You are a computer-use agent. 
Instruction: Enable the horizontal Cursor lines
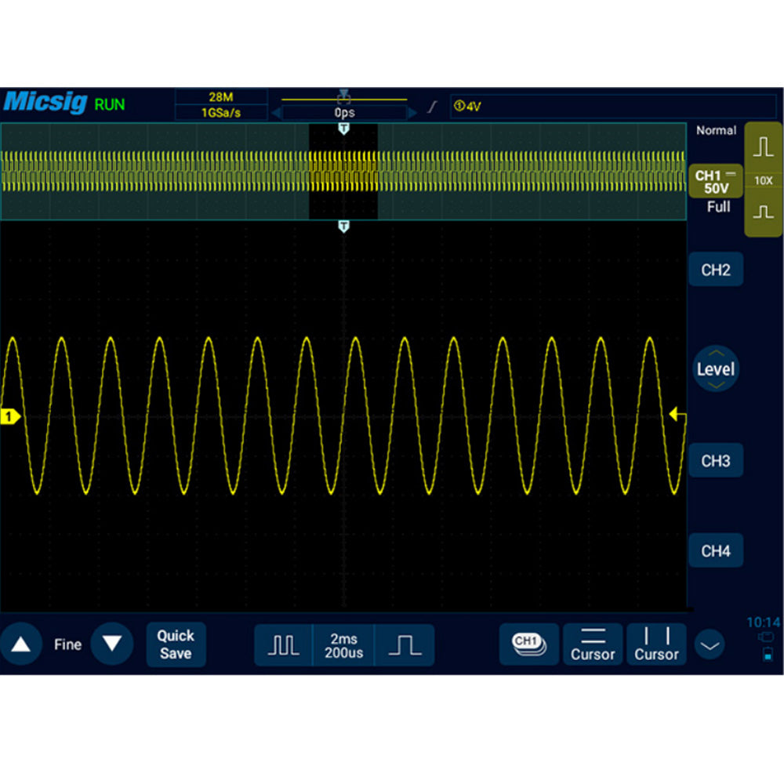click(x=593, y=644)
